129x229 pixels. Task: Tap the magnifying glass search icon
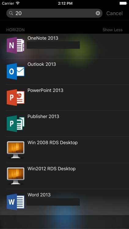[x=11, y=13]
